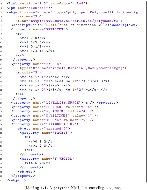Click the nested "FACETS" property on line 31
The width and height of the screenshot is (147, 190).
click(x=46, y=133)
